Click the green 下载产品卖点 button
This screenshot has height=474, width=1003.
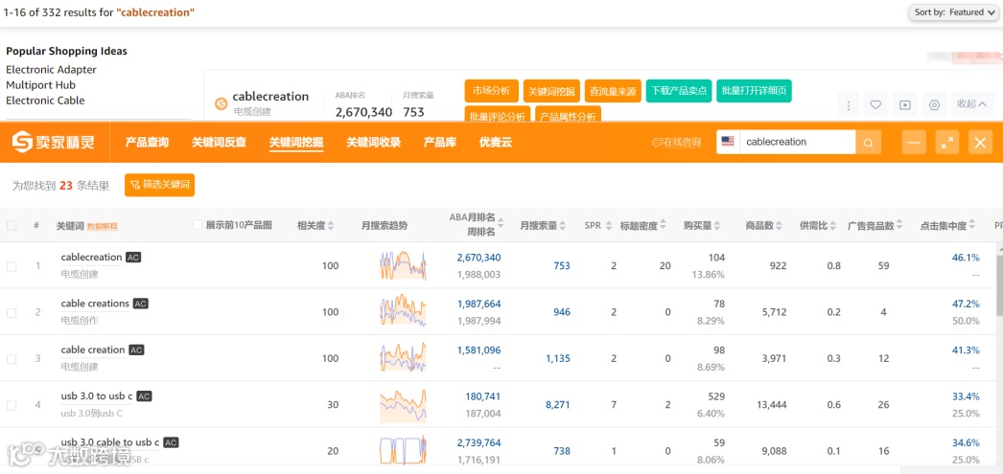point(679,91)
